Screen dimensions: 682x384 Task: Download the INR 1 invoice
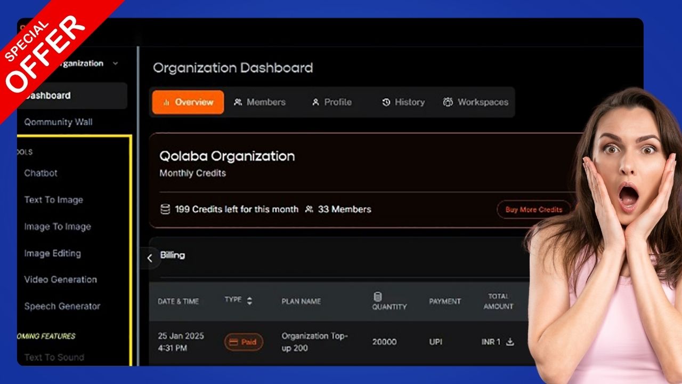[x=510, y=342]
